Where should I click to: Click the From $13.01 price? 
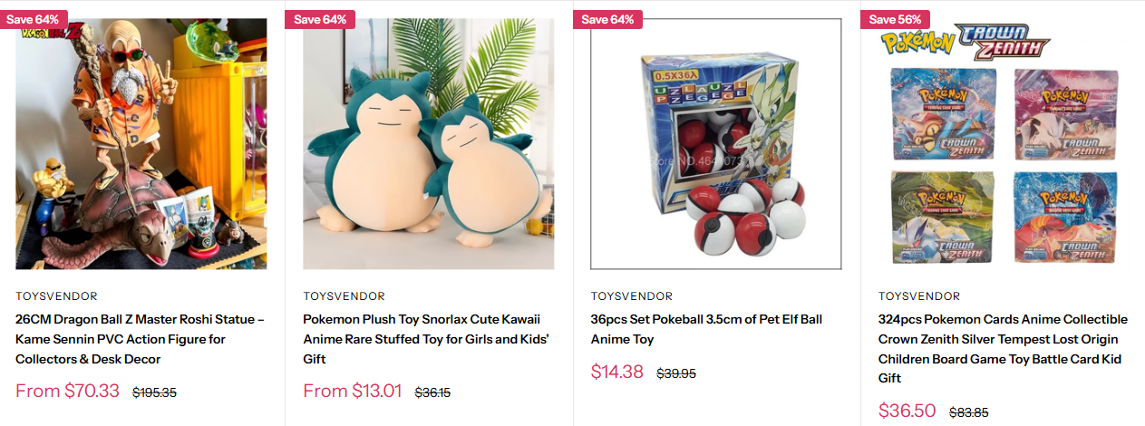tap(353, 392)
